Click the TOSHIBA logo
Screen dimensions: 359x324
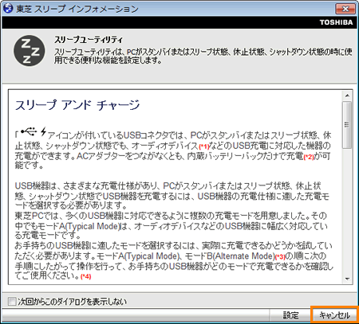pos(336,22)
